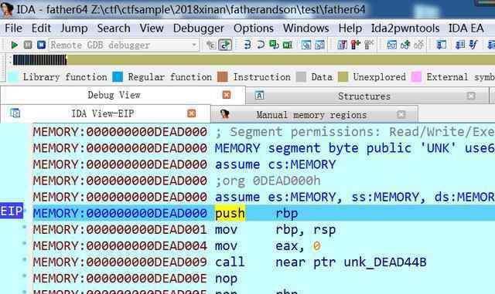Open the File menu
Screen dimensions: 495x294
point(13,28)
